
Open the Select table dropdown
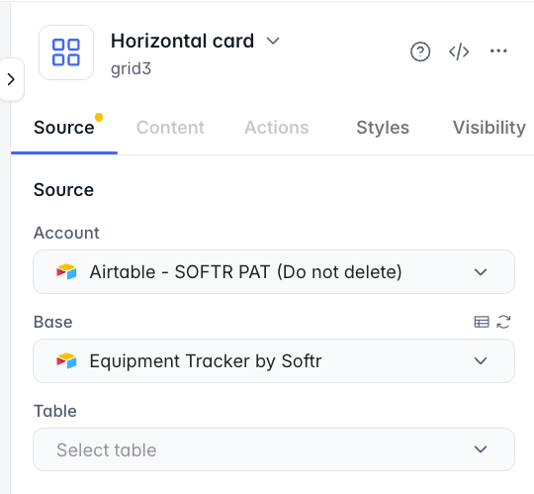[274, 449]
